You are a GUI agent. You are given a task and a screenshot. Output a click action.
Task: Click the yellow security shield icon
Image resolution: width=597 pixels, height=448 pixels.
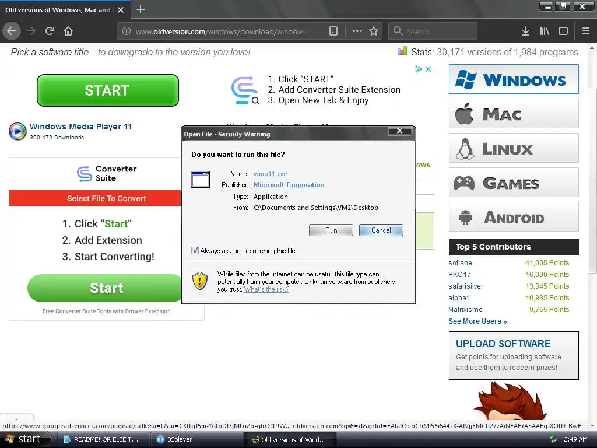point(200,281)
